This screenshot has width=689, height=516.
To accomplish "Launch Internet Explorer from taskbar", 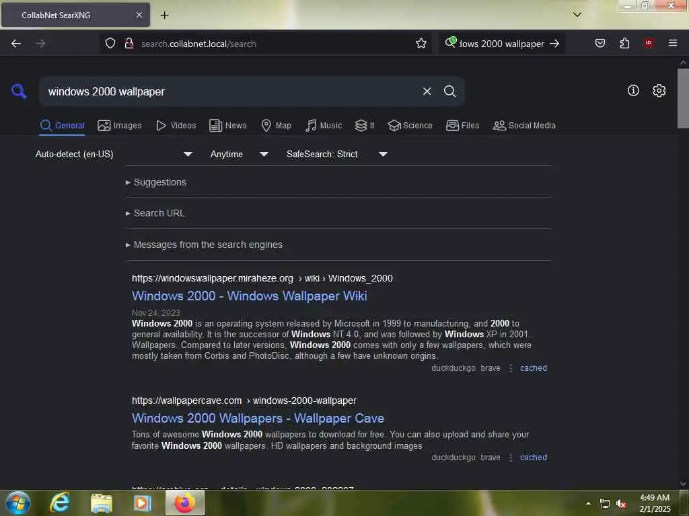I will click(60, 503).
